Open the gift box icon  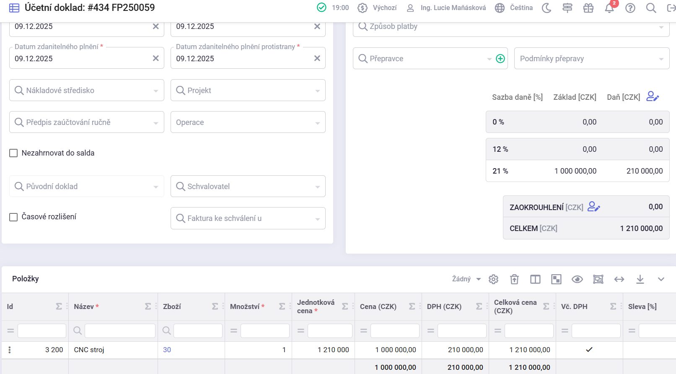[x=588, y=8]
